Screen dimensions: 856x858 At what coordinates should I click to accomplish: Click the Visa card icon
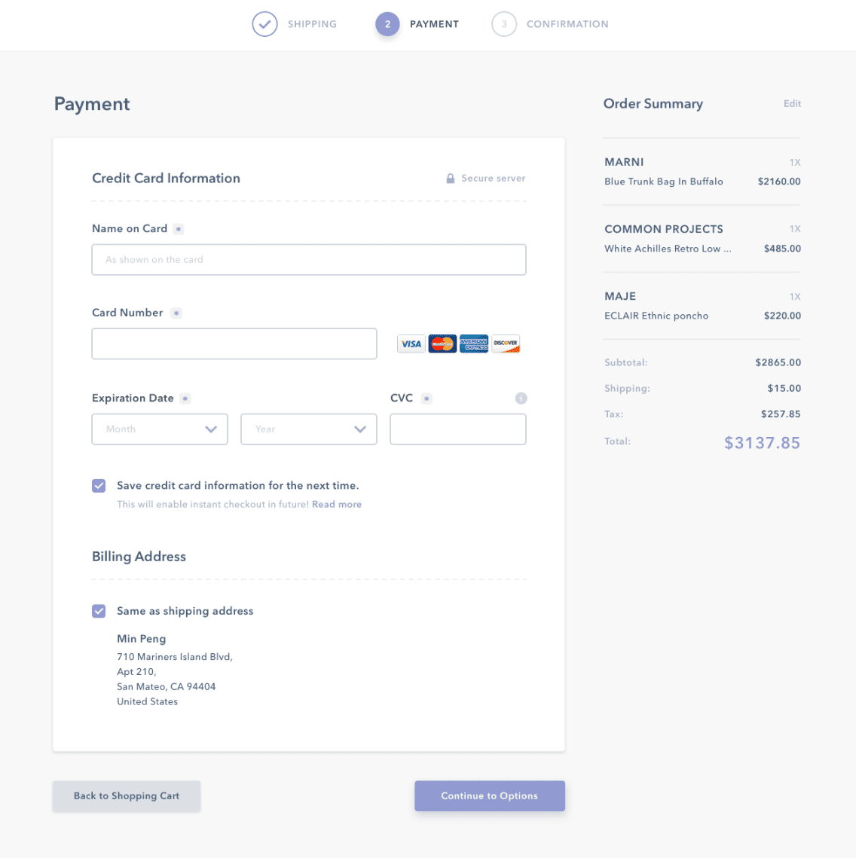click(x=411, y=344)
